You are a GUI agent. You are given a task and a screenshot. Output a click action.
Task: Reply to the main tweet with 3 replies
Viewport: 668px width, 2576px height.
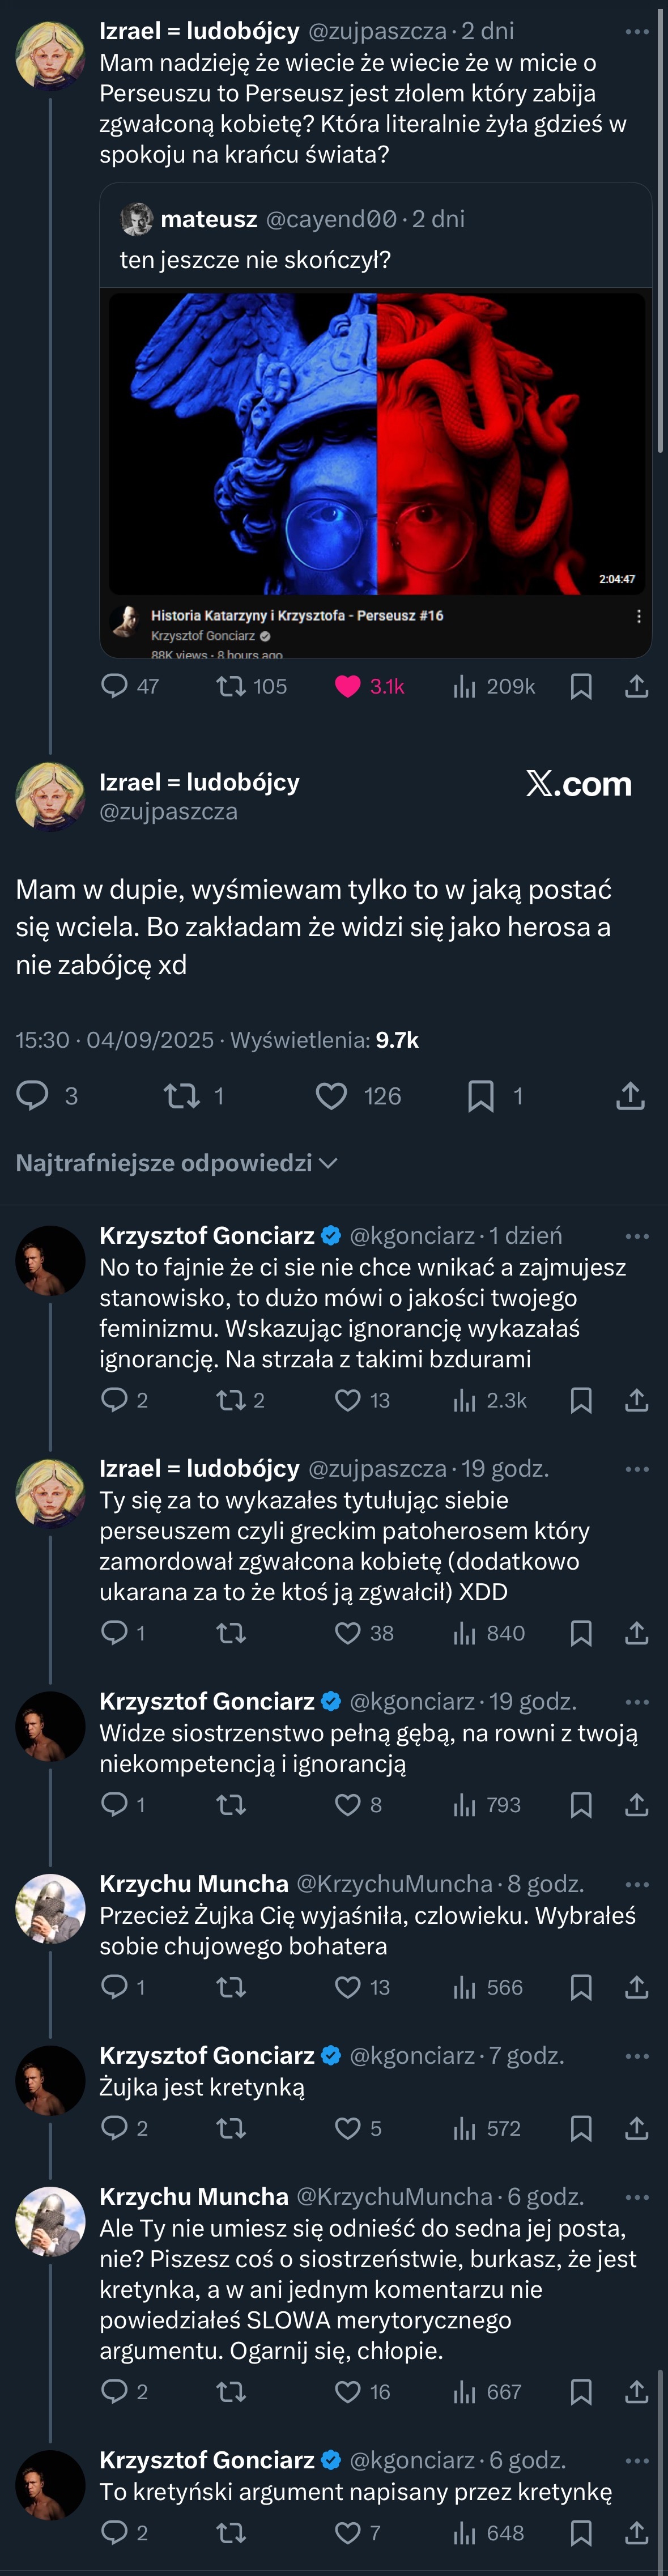click(x=33, y=1096)
